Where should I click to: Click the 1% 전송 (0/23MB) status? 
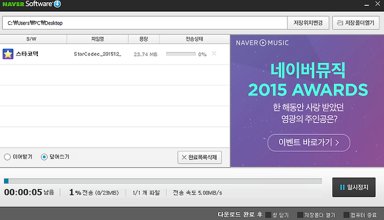coord(94,193)
